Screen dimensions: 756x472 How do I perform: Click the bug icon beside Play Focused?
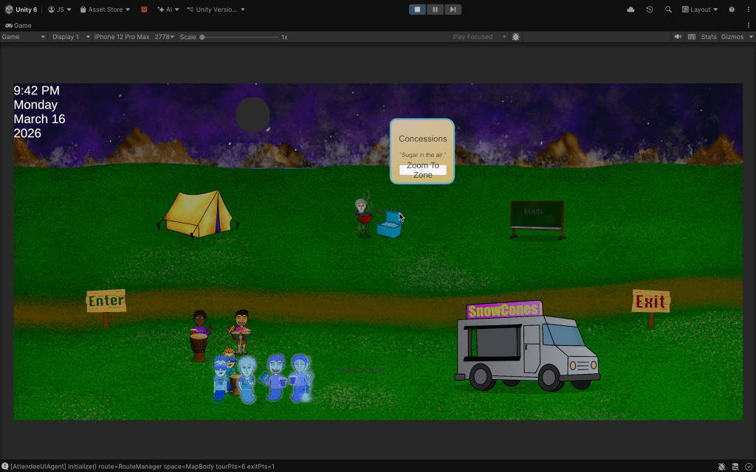515,37
